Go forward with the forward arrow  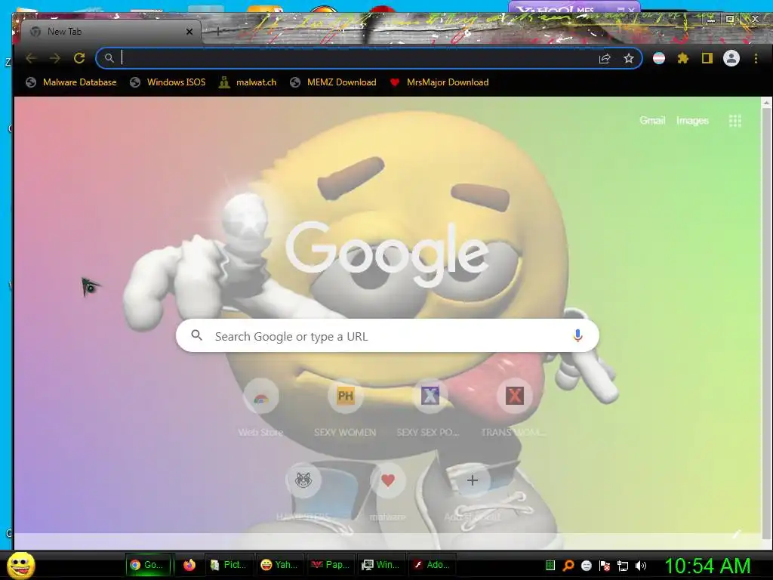[54, 58]
